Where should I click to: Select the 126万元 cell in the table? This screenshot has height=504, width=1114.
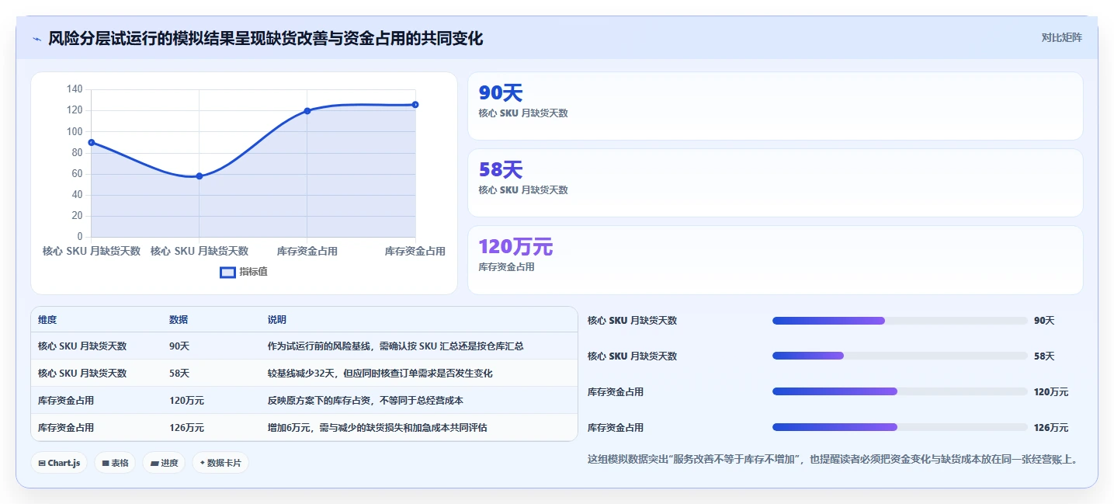coord(186,428)
